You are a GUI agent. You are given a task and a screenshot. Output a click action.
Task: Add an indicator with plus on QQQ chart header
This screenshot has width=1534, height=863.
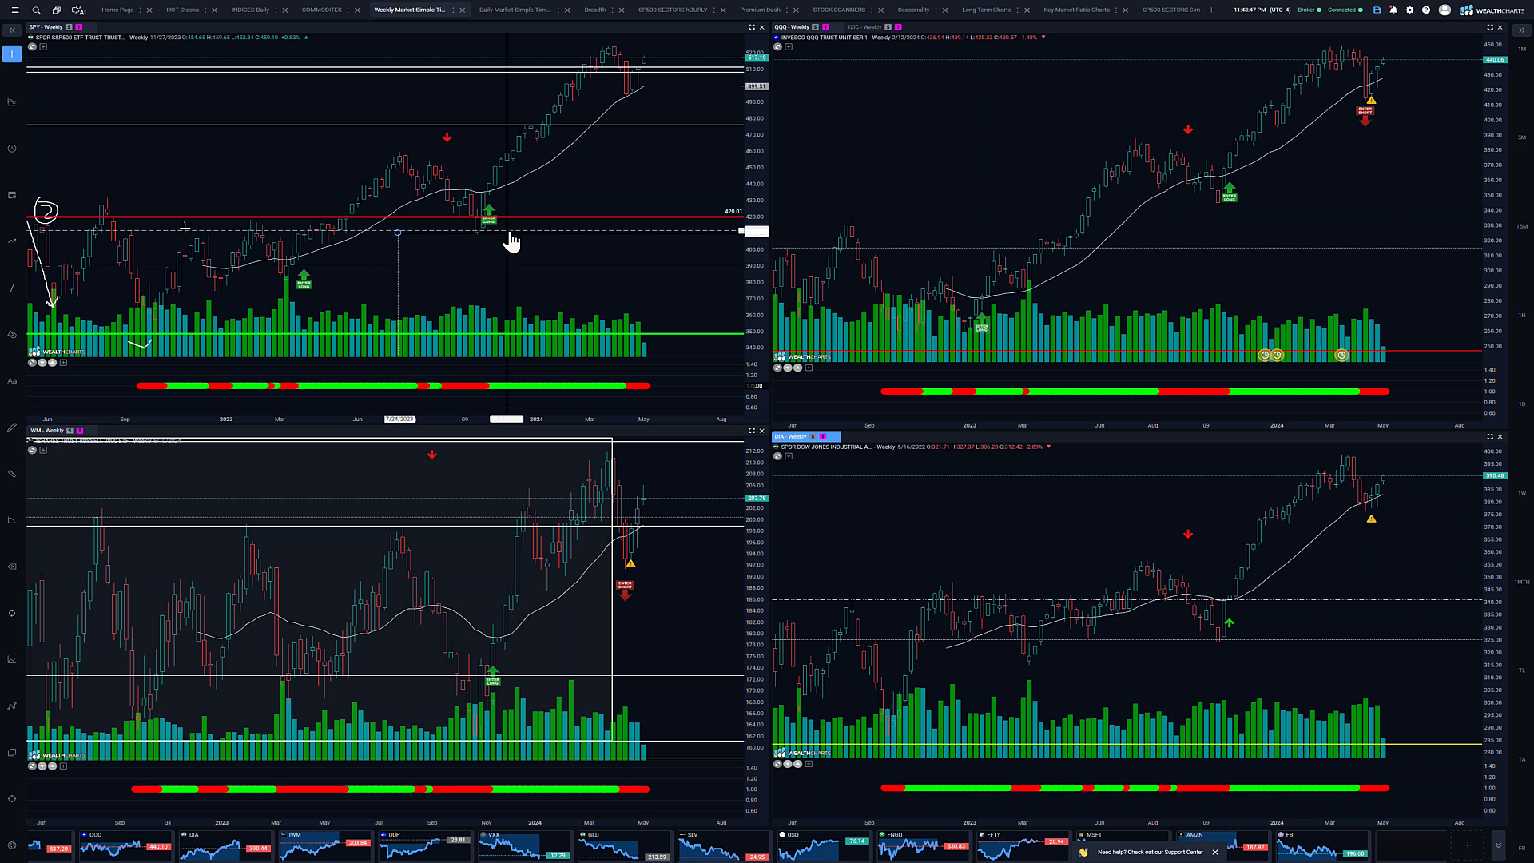(789, 47)
